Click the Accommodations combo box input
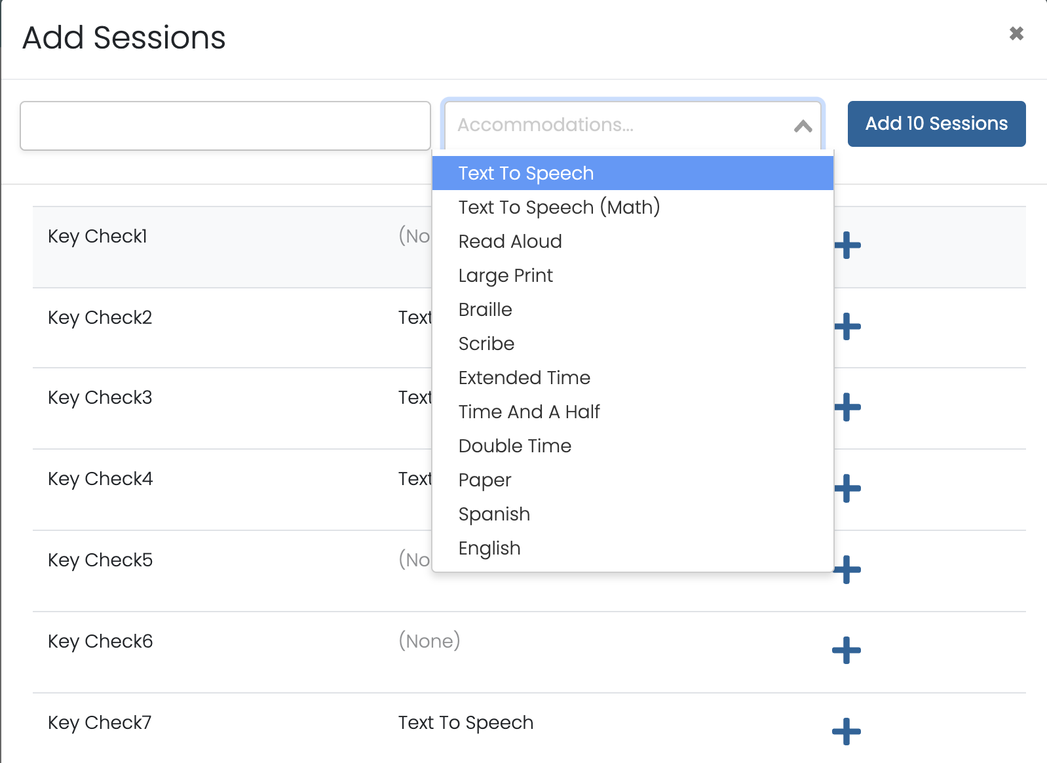The image size is (1047, 763). coord(616,125)
